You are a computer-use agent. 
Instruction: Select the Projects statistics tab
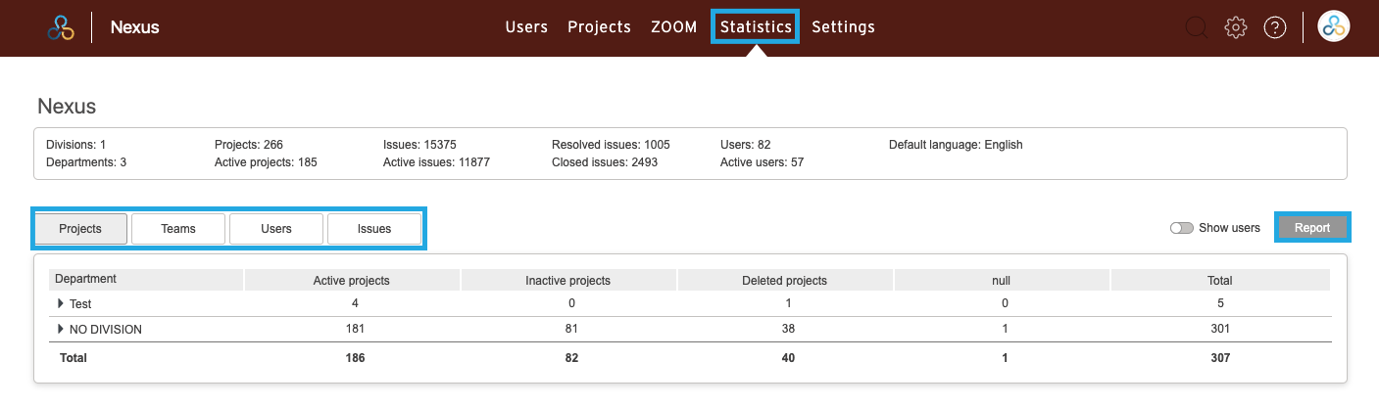(80, 229)
